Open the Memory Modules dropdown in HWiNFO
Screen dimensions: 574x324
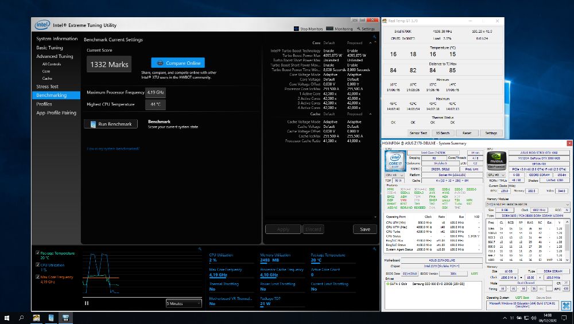point(528,204)
